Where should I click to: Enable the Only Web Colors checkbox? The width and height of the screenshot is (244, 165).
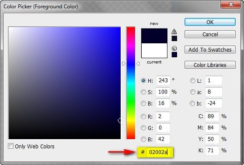coord(10,146)
